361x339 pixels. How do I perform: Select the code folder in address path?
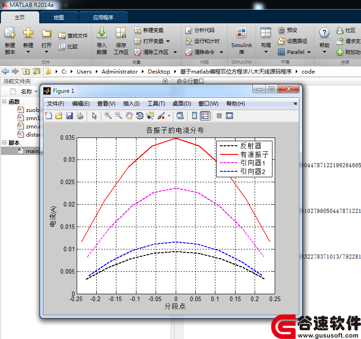[308, 72]
